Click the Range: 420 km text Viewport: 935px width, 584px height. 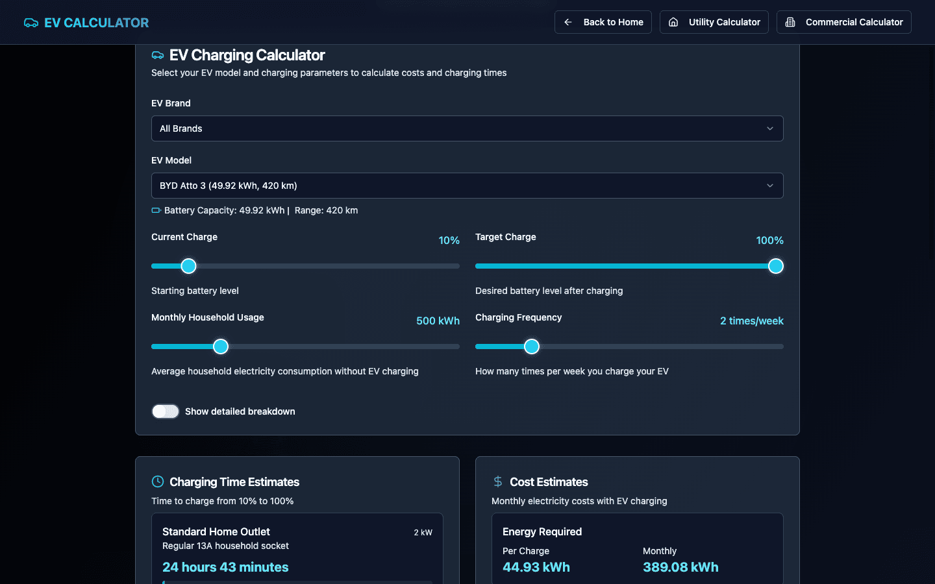coord(327,210)
